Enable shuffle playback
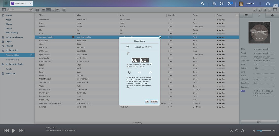The height and width of the screenshot is (136, 279). [232, 131]
